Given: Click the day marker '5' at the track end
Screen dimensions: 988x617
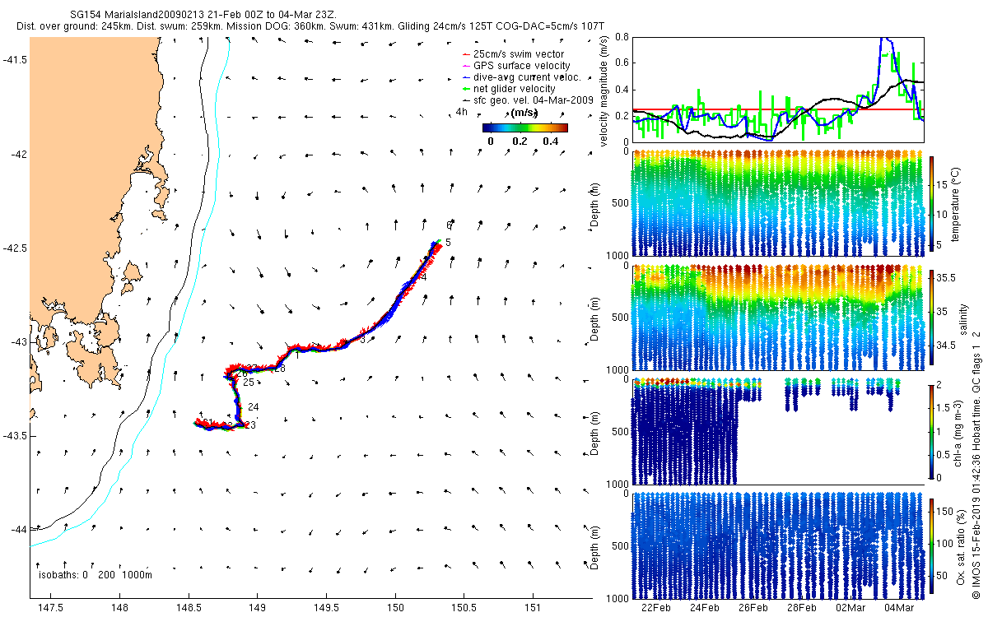Looking at the screenshot, I should (448, 242).
